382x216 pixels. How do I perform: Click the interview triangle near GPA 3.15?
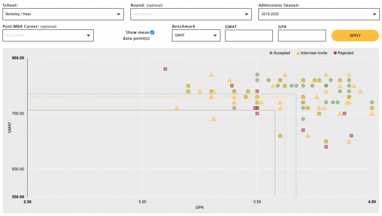pyautogui.click(x=177, y=108)
